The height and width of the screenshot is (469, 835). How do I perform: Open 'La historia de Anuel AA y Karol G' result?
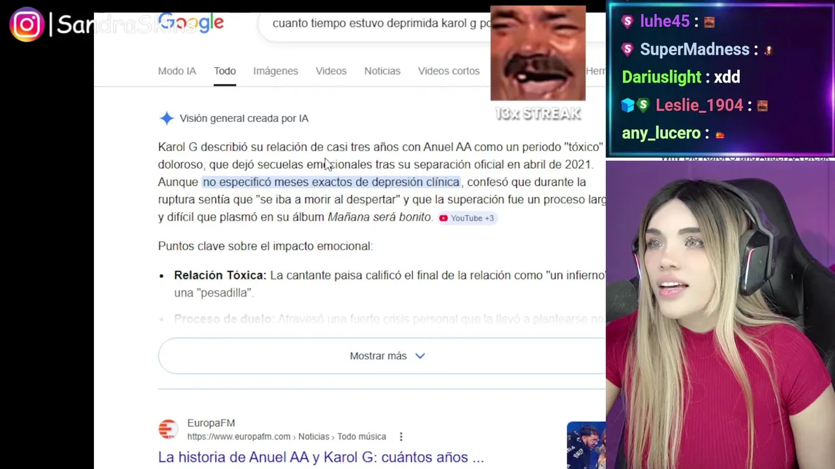(x=321, y=457)
